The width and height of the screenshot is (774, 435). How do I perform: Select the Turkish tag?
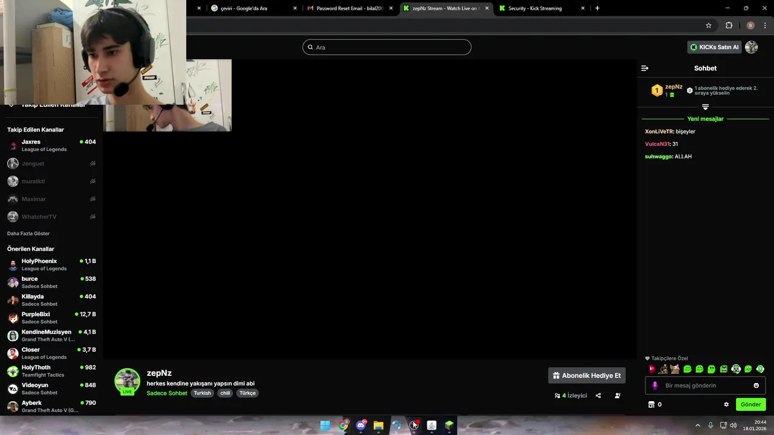click(x=202, y=393)
